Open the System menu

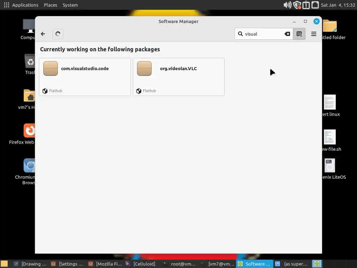click(70, 5)
